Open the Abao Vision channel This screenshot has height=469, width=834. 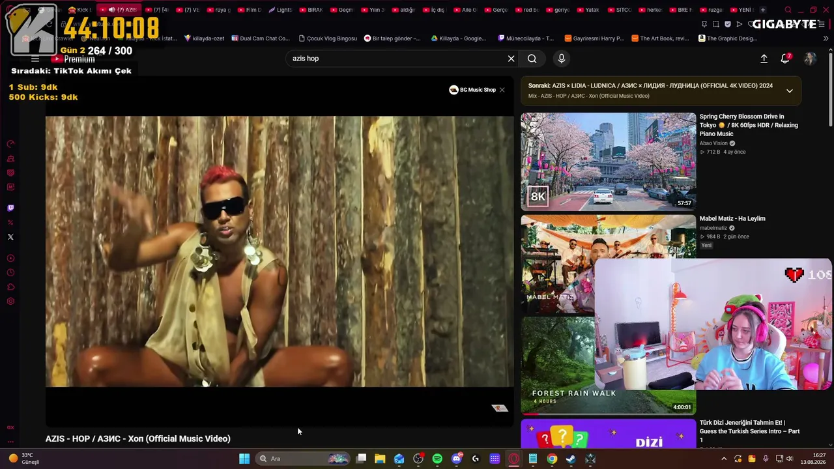pyautogui.click(x=713, y=143)
